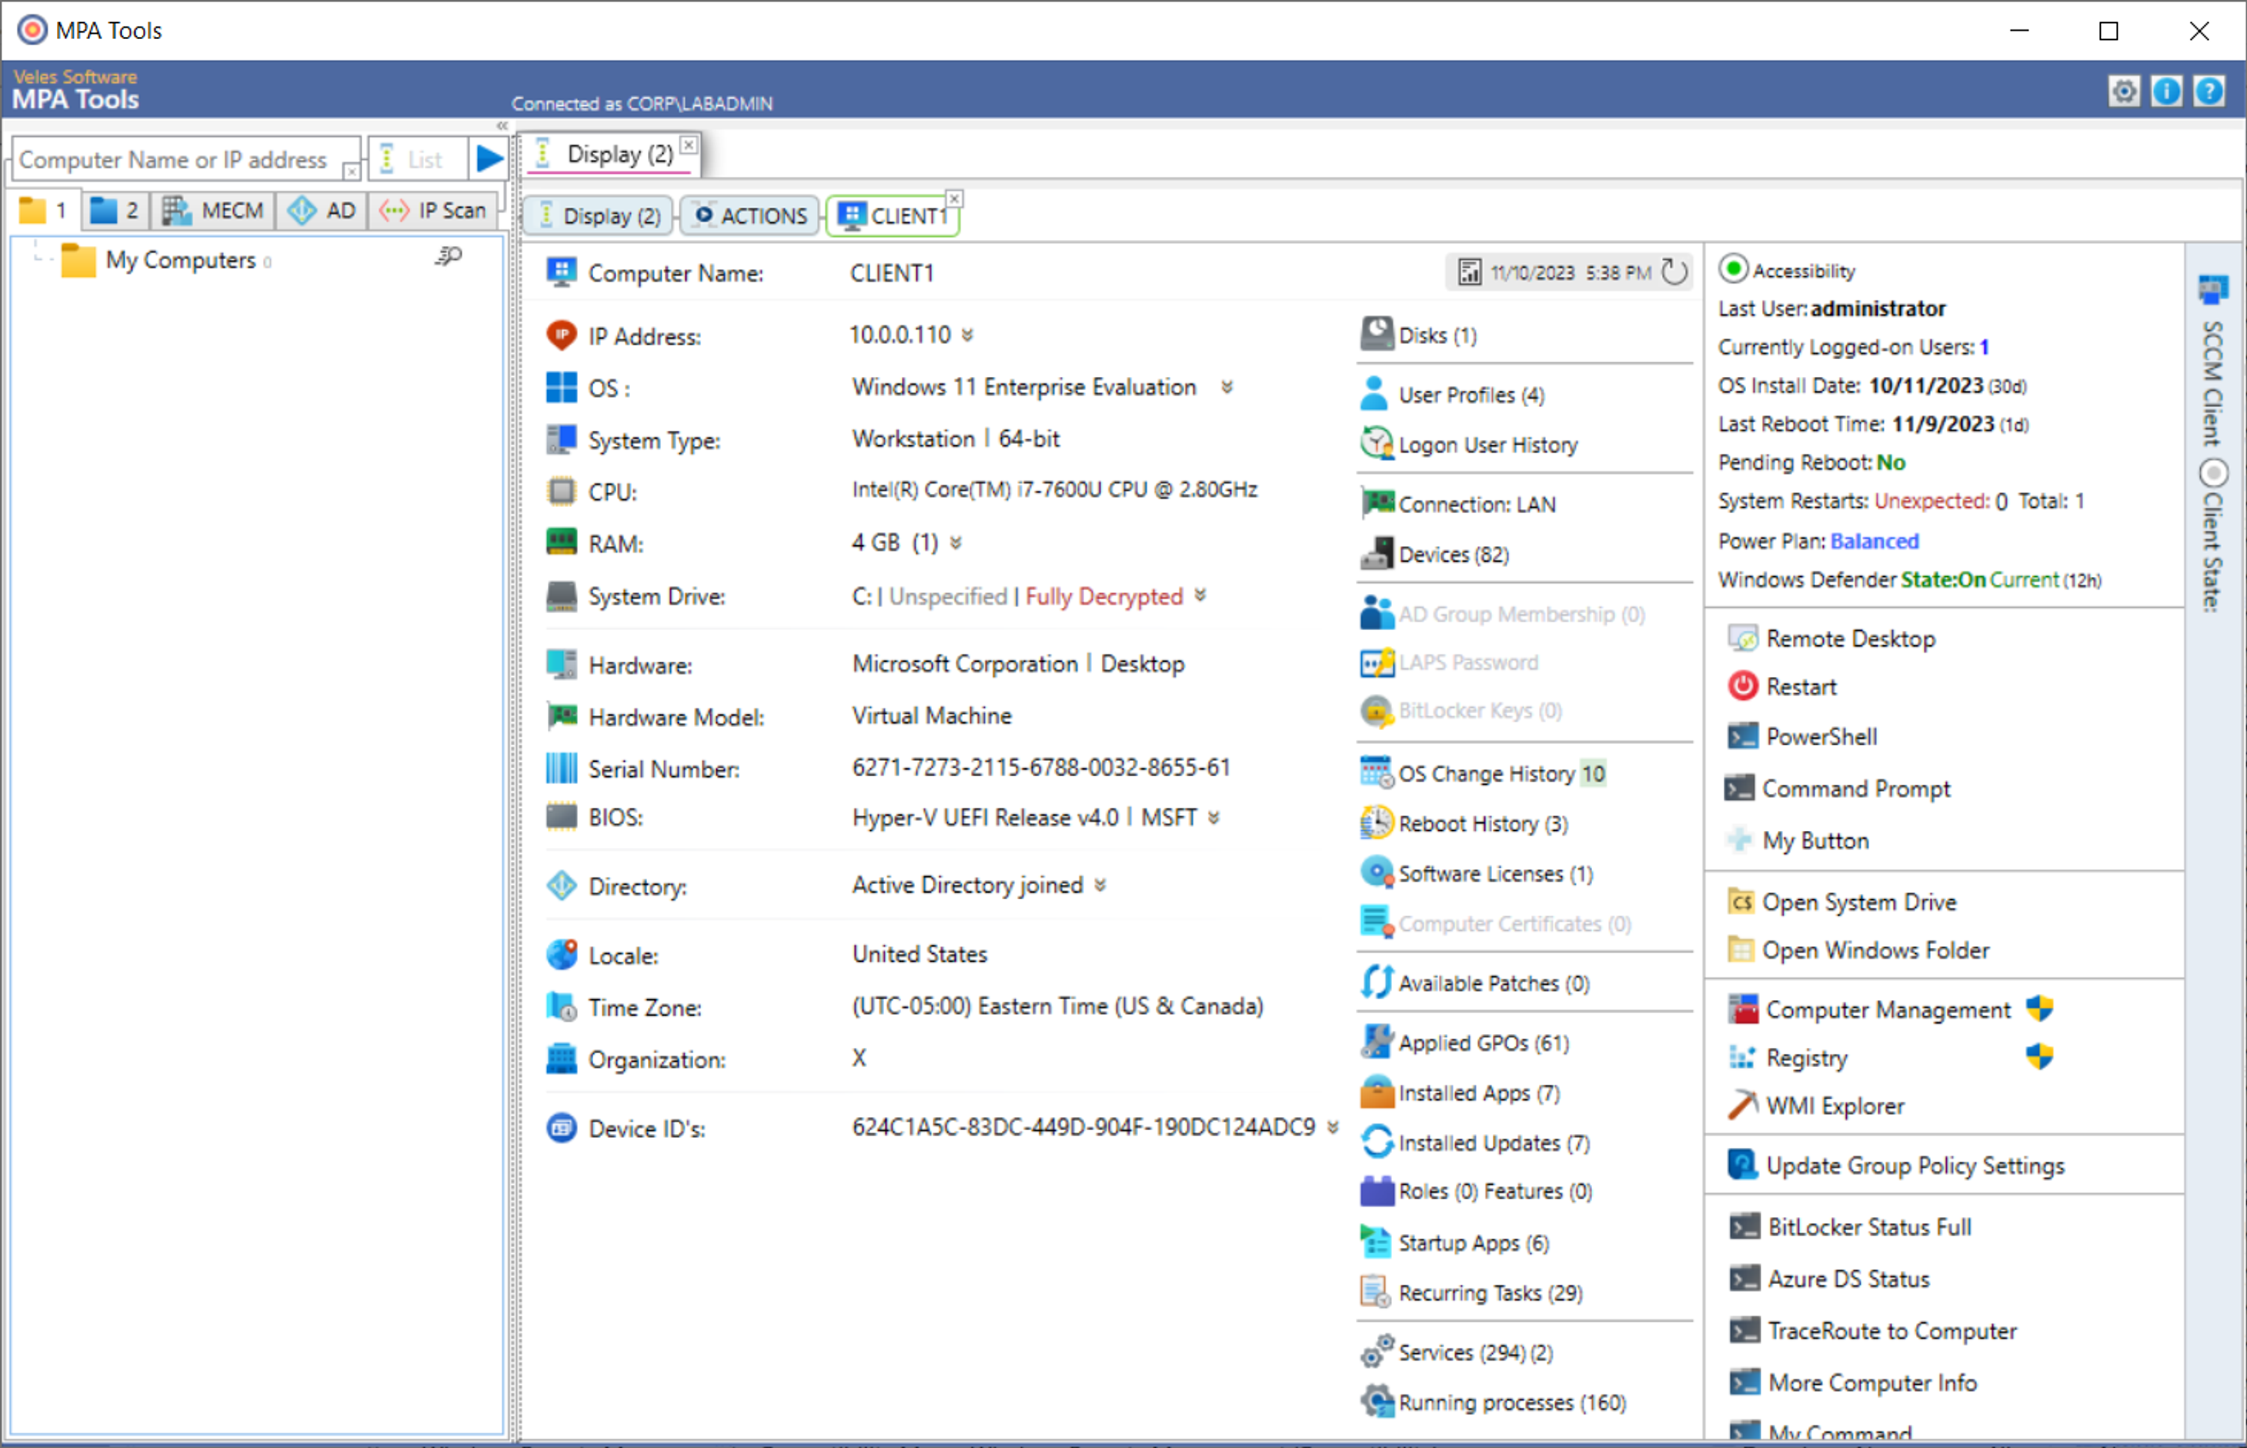This screenshot has height=1448, width=2247.
Task: Open Devices (82) list
Action: tap(1435, 554)
